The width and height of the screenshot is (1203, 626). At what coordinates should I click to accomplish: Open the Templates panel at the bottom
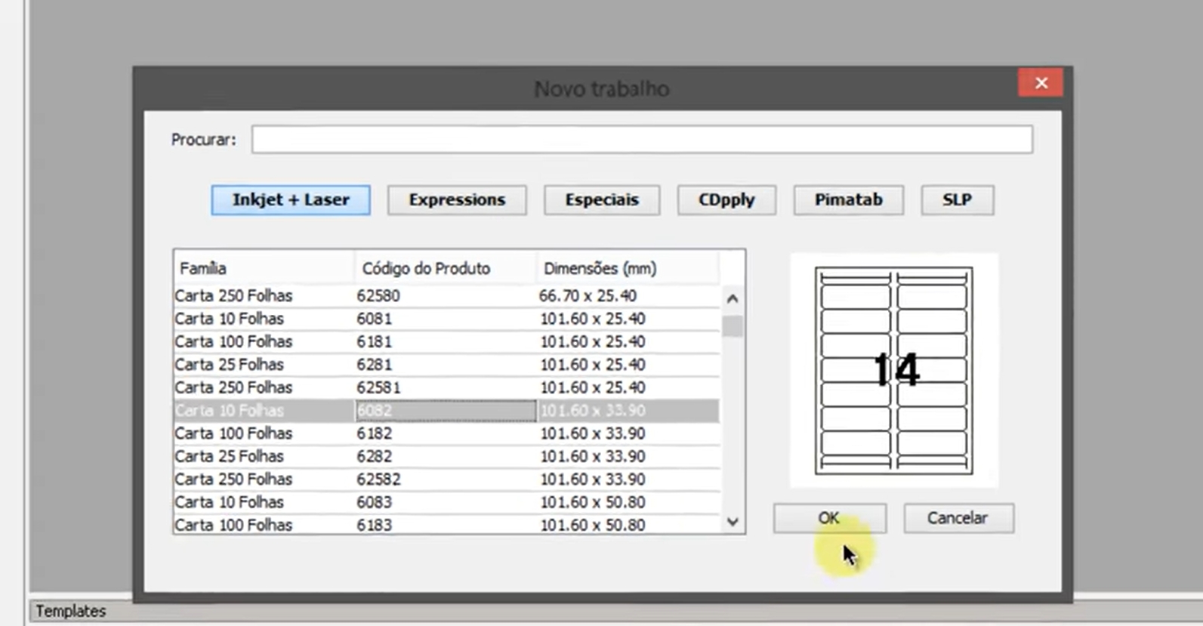71,611
